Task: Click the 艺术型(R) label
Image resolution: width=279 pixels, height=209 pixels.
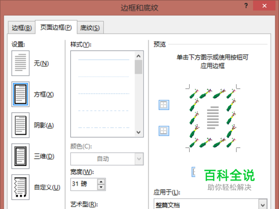Action: [84, 205]
